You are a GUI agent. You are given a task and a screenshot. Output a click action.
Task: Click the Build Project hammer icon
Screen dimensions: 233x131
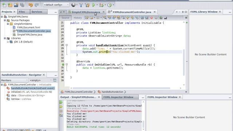pos(81,5)
